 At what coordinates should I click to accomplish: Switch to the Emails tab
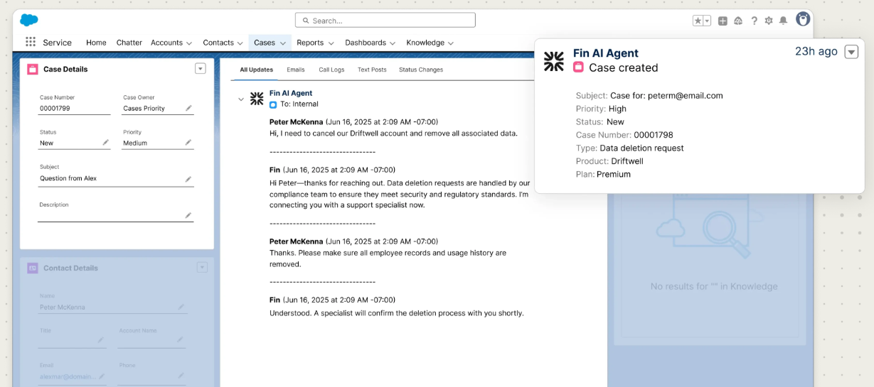point(296,70)
